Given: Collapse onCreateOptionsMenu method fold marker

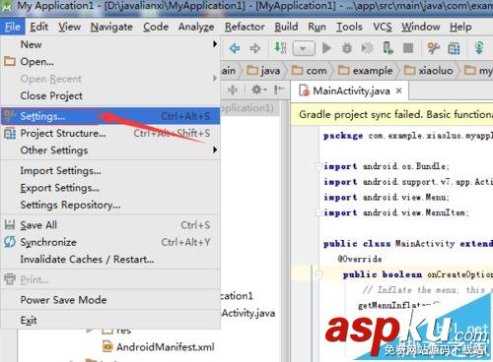Looking at the screenshot, I should click(x=319, y=274).
